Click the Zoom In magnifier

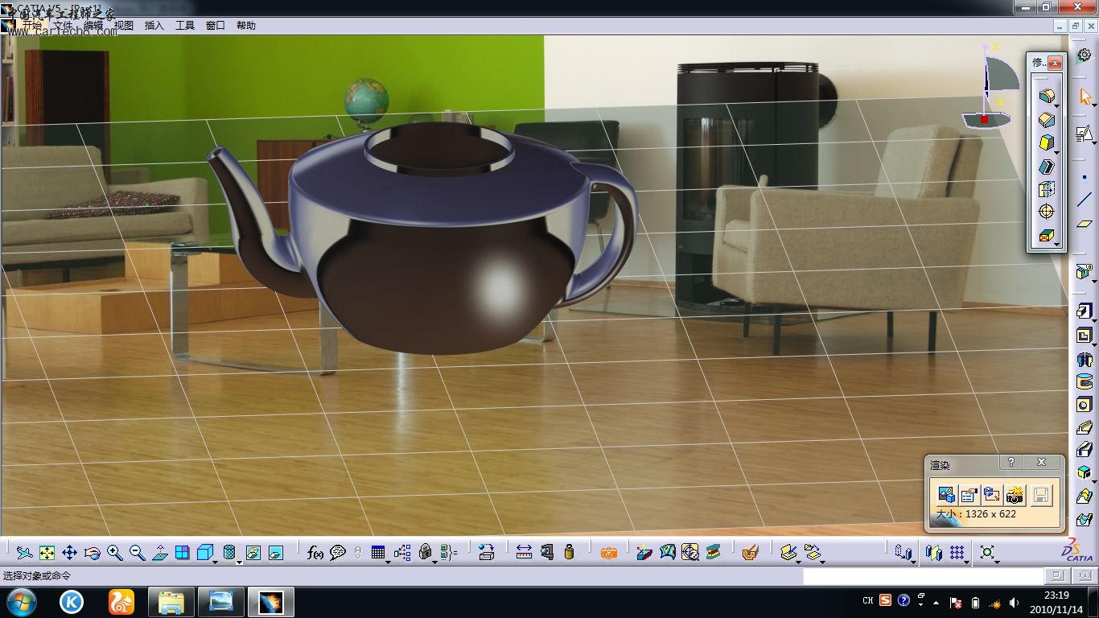coord(114,553)
